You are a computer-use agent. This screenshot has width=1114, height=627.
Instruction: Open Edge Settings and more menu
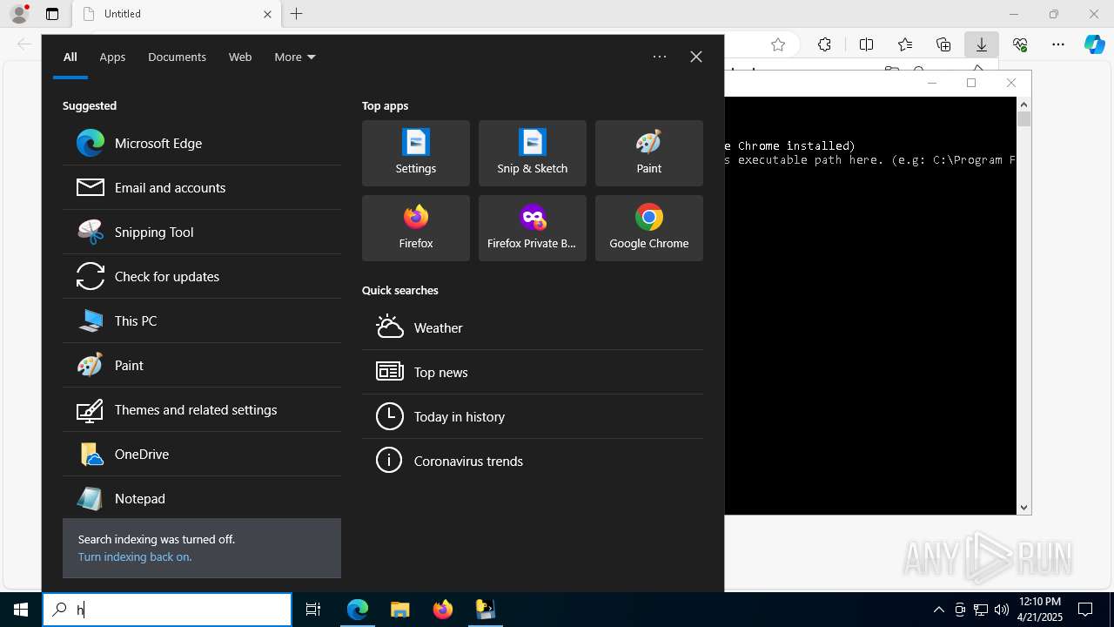point(1058,44)
